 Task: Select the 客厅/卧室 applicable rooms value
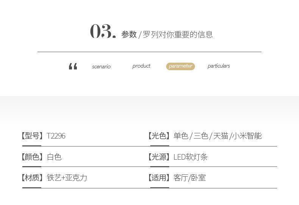coord(190,178)
